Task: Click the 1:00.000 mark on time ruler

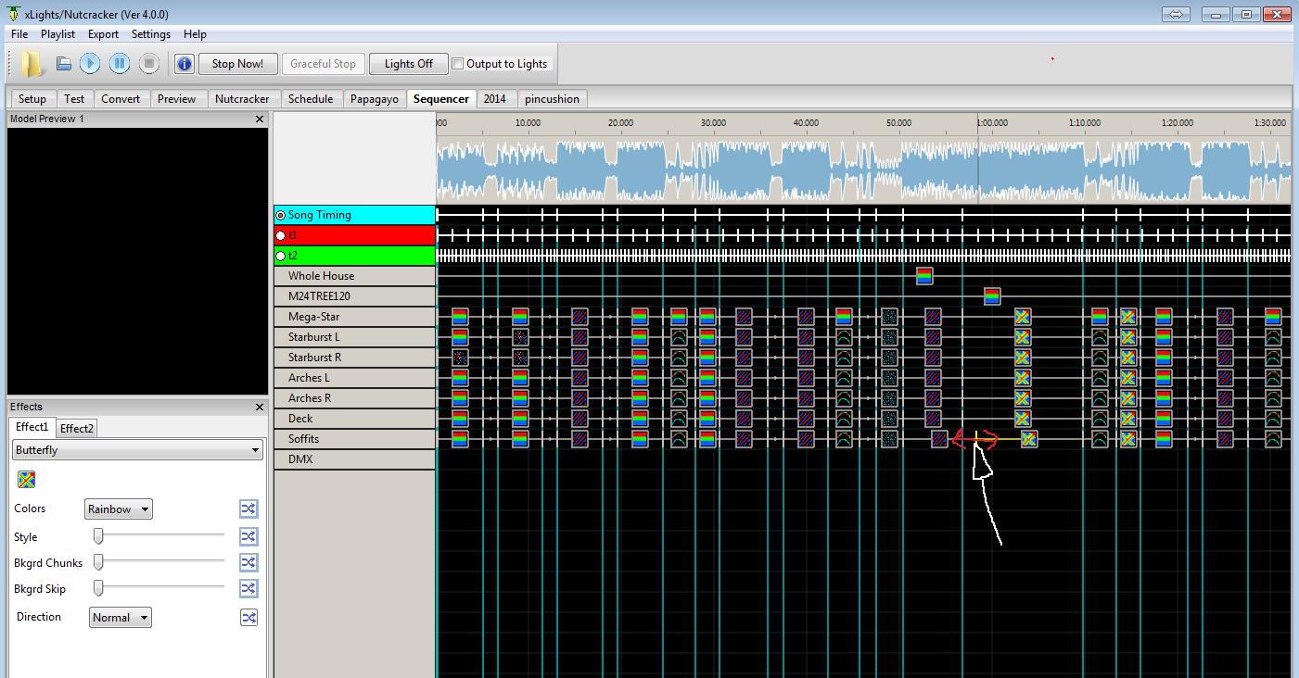Action: coord(992,122)
